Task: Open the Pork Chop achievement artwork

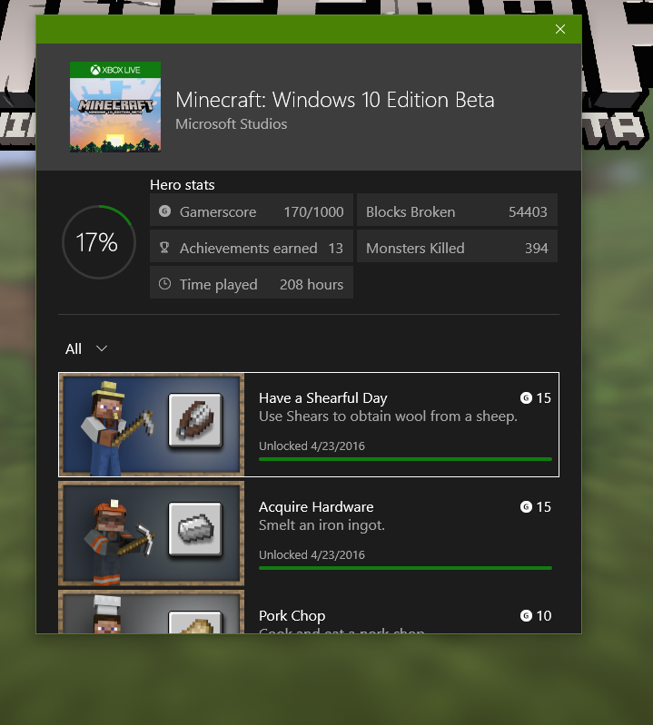Action: click(152, 612)
